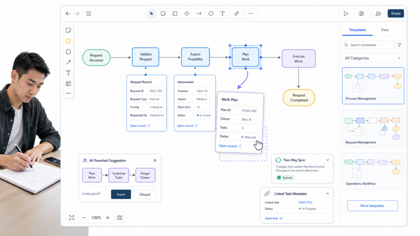The image size is (420, 236).
Task: Click the back arrow in top bar
Action: 68,14
